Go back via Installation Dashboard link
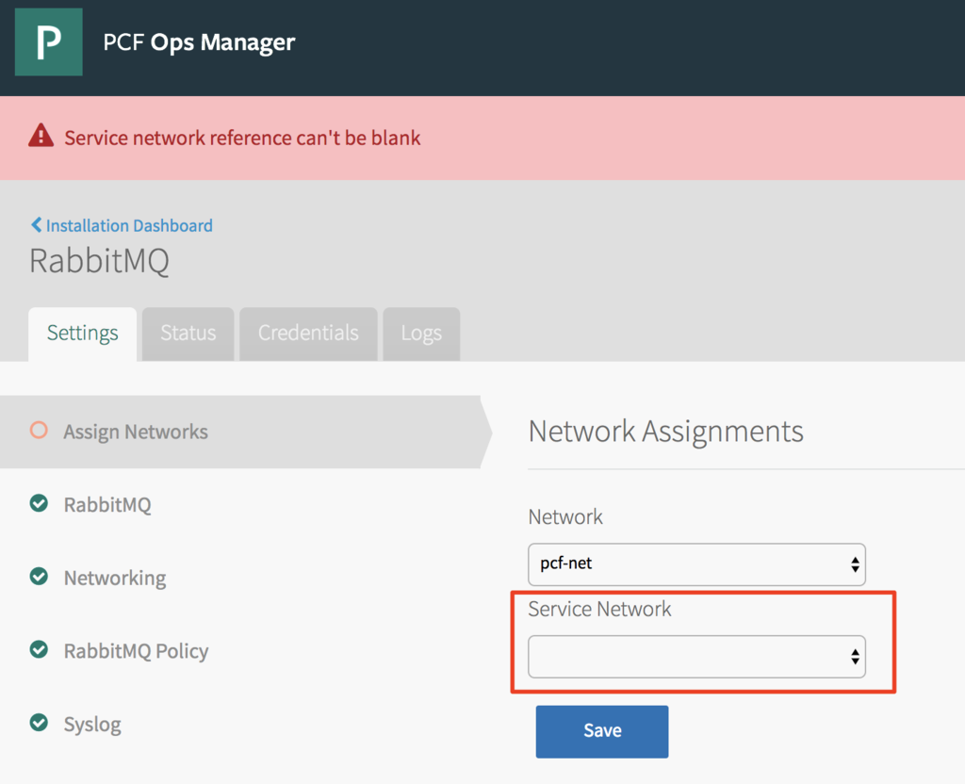Image resolution: width=965 pixels, height=784 pixels. pyautogui.click(x=129, y=225)
